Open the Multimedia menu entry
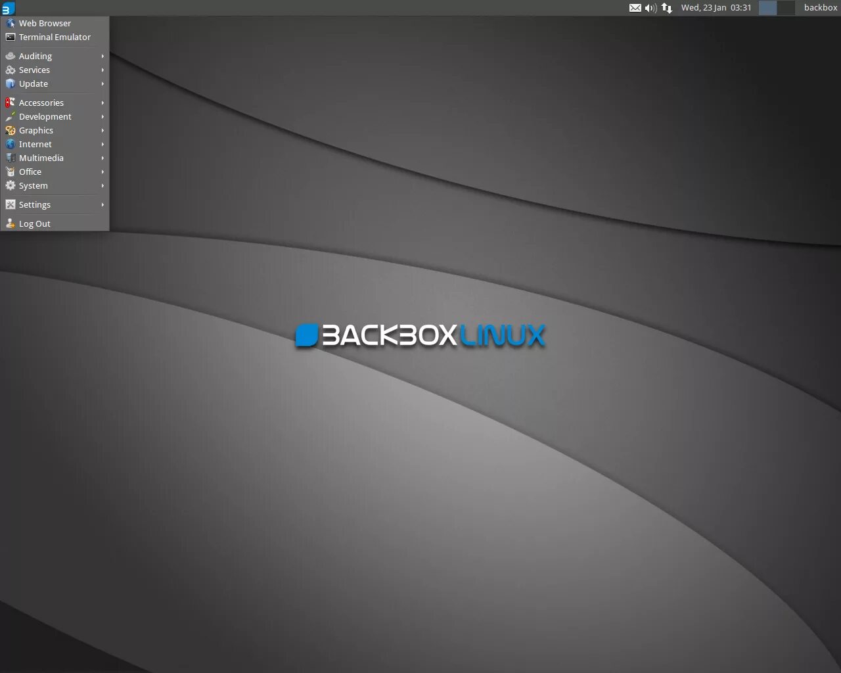Viewport: 841px width, 673px height. tap(41, 158)
